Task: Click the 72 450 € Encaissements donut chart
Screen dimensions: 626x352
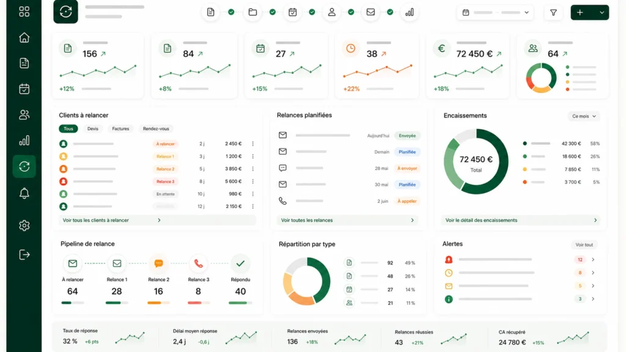Action: click(x=476, y=161)
